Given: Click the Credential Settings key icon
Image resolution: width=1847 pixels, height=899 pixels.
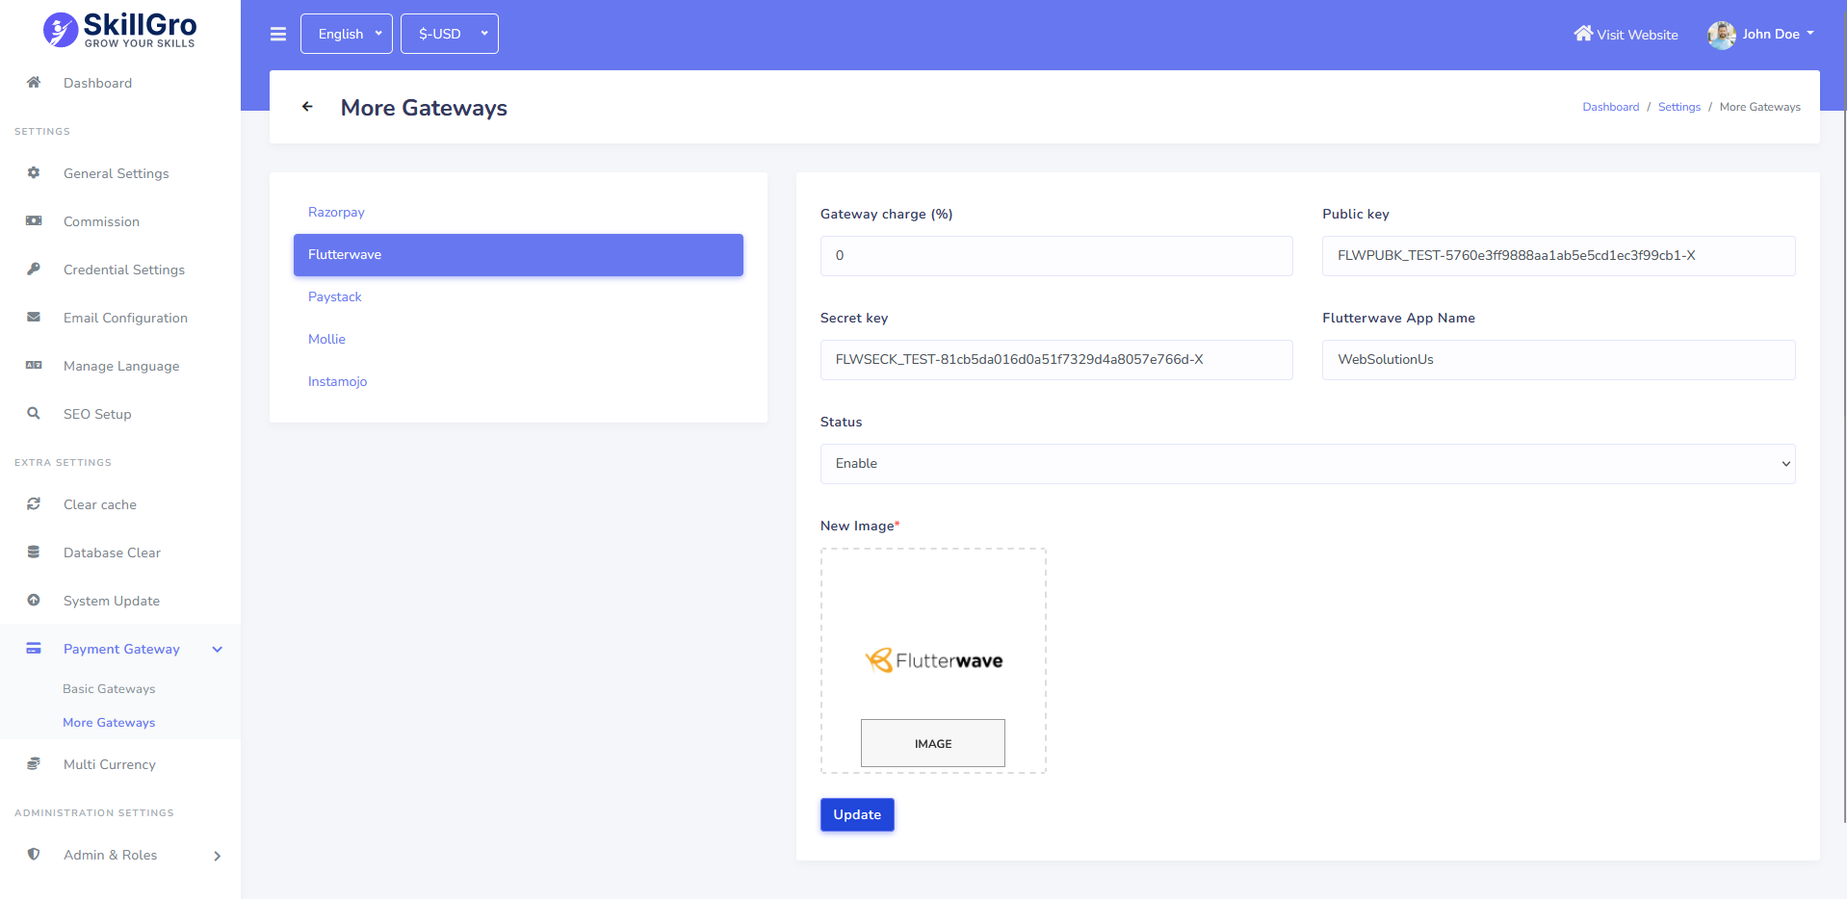Looking at the screenshot, I should point(34,270).
